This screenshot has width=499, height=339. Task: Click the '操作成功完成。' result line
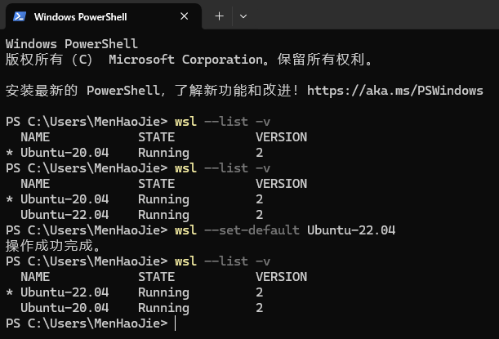(53, 246)
